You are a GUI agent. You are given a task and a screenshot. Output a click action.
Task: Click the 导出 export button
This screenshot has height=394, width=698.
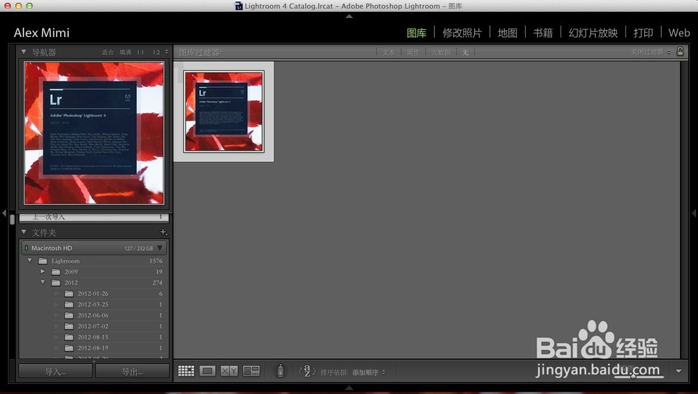click(133, 371)
